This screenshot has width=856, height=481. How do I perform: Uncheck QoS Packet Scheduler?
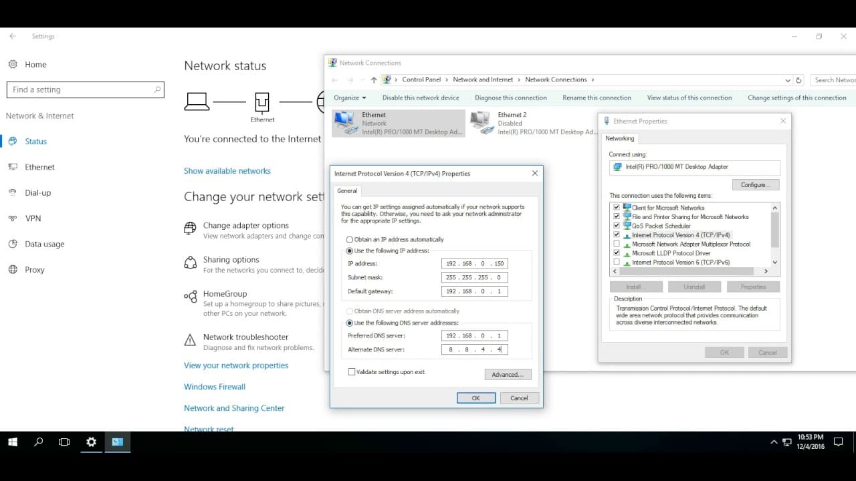[617, 226]
